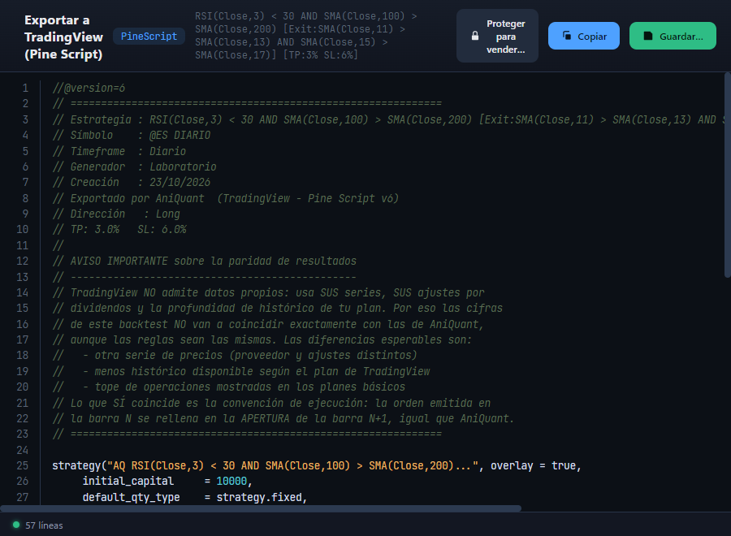Click the '//@version=6' code line
Image resolution: width=731 pixels, height=536 pixels.
tap(89, 88)
